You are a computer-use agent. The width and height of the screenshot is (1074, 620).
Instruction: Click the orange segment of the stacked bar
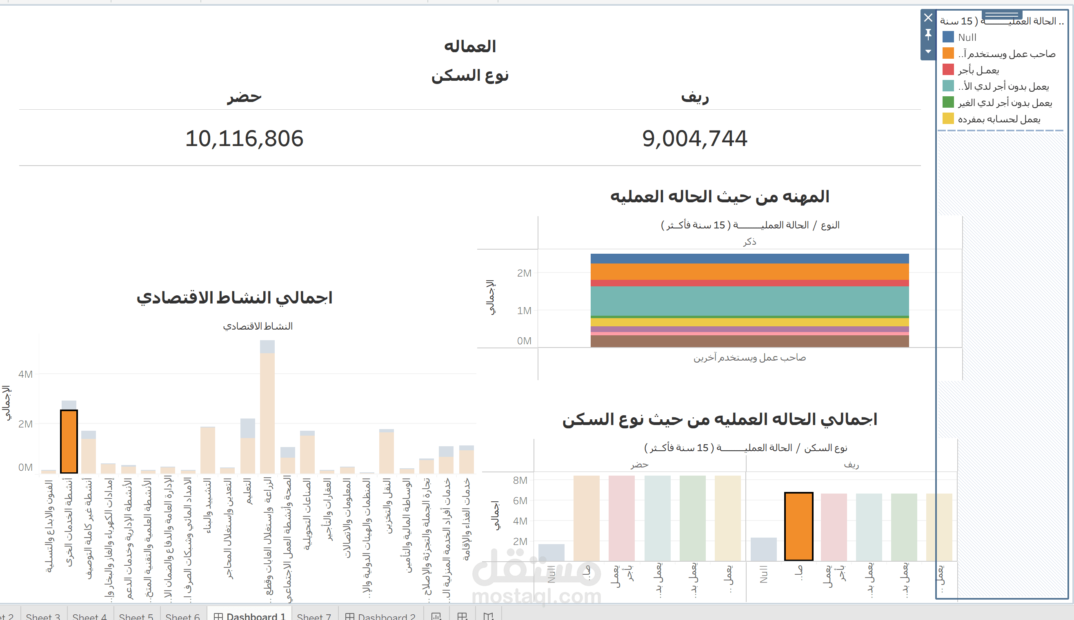749,272
